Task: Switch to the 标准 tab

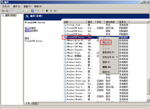Action: (35, 104)
